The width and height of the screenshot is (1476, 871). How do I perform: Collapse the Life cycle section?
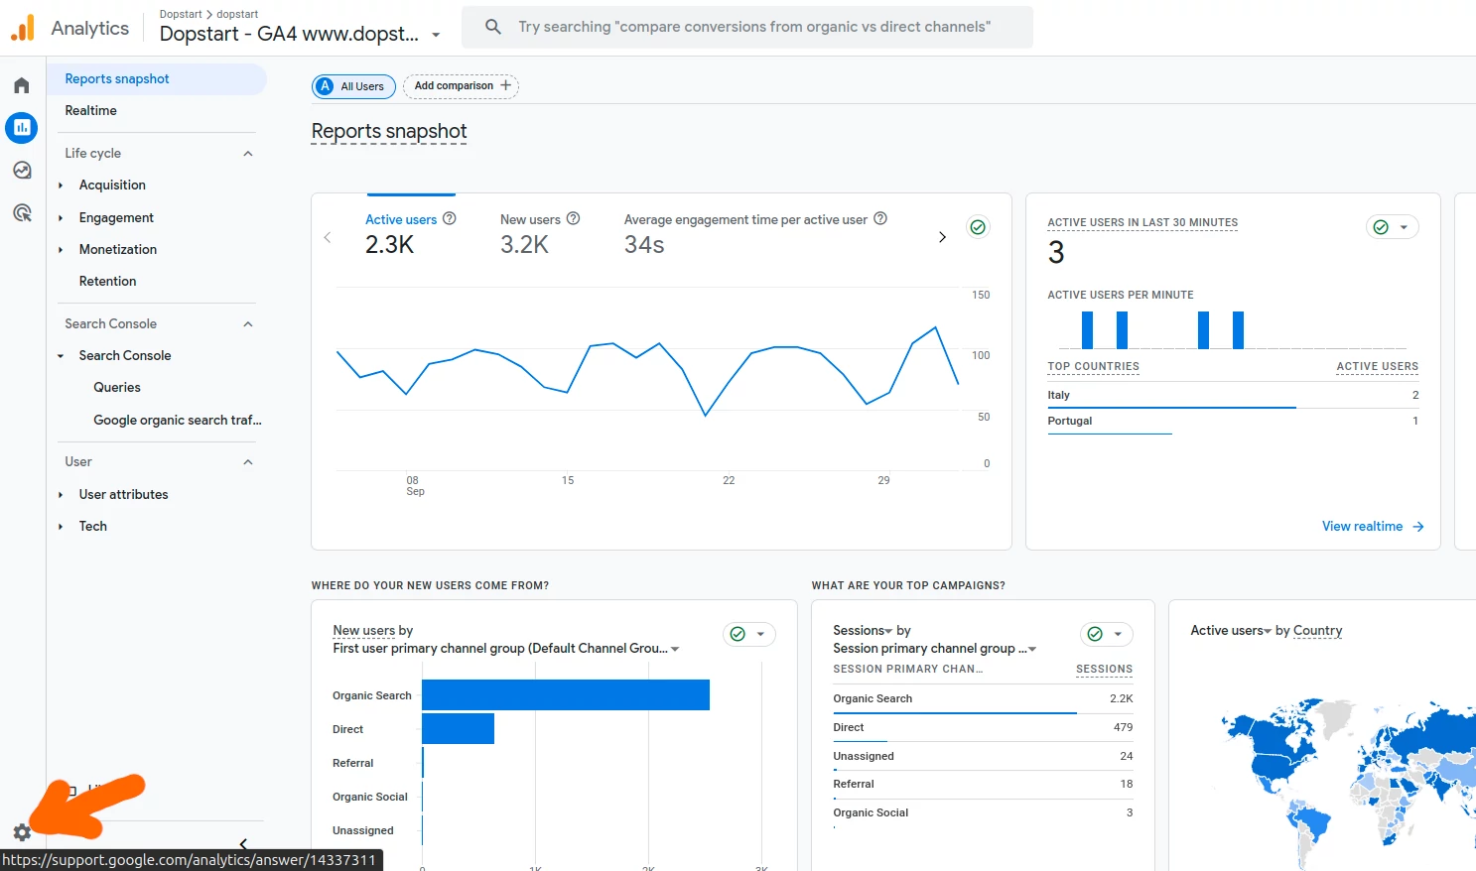point(248,154)
